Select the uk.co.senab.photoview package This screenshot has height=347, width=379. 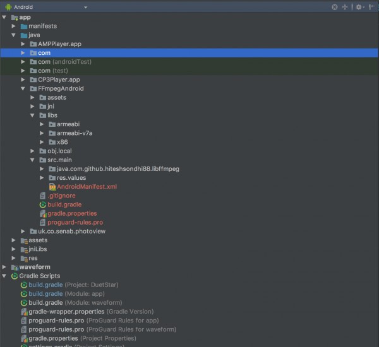(71, 232)
